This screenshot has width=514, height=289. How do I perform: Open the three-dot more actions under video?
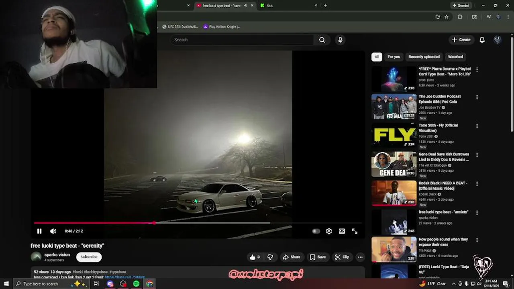(x=360, y=257)
